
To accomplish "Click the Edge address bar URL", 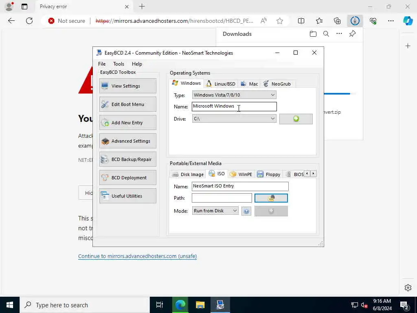I will tap(174, 21).
